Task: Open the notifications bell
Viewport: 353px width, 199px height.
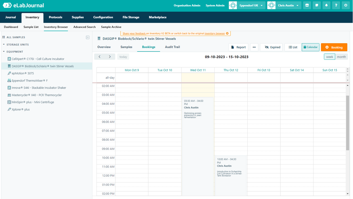Action: 326,5
